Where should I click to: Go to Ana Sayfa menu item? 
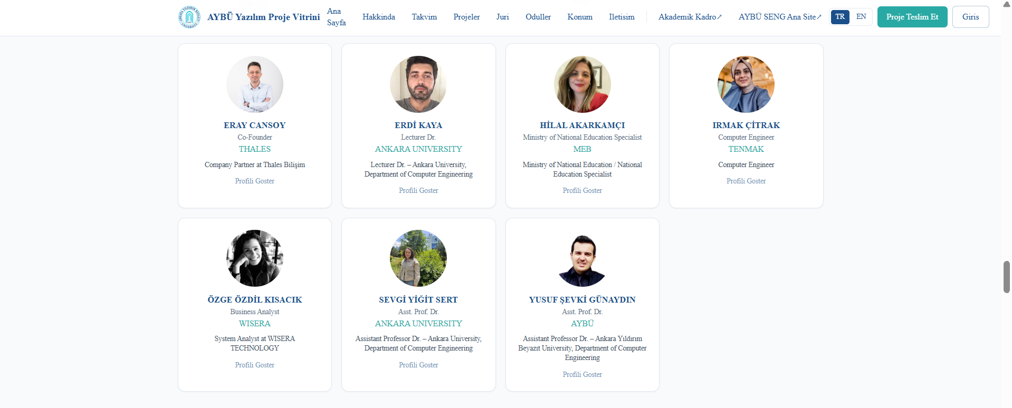pos(337,17)
